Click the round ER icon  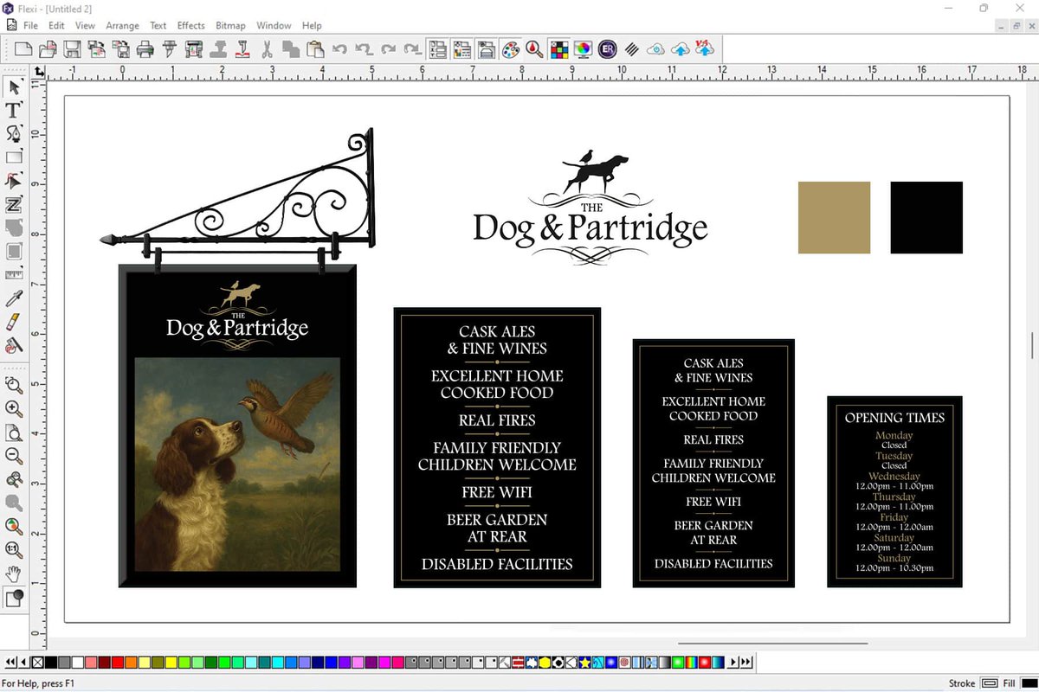click(607, 49)
